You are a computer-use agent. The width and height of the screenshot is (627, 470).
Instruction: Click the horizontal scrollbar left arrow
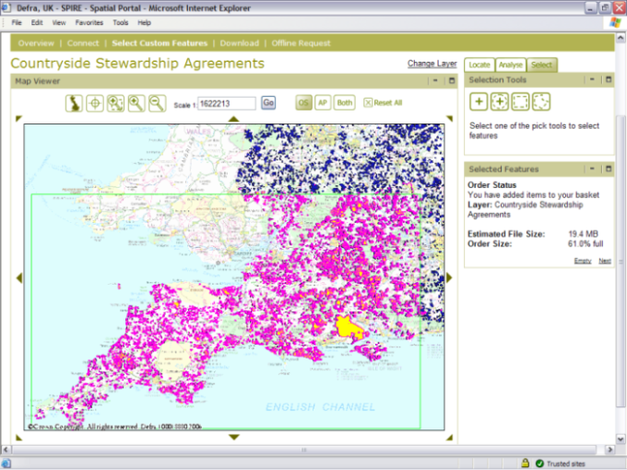[x=6, y=450]
